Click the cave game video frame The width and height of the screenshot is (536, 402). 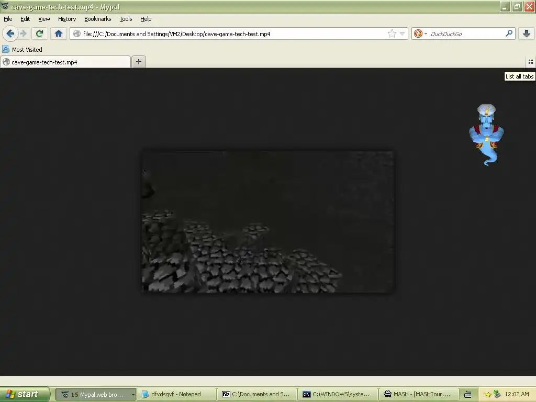click(x=269, y=222)
